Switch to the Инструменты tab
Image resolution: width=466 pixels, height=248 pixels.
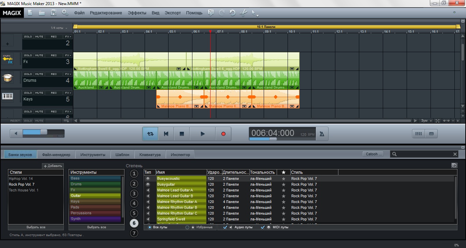point(93,155)
